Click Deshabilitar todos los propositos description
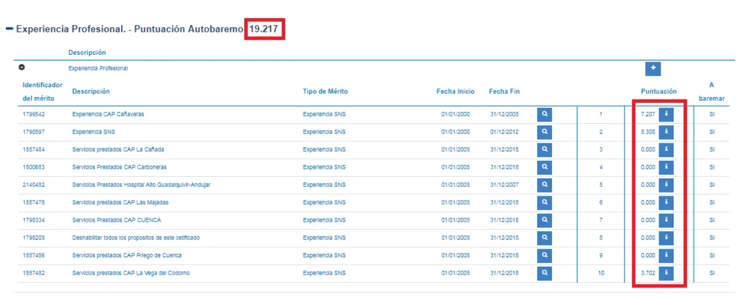The image size is (738, 299). 136,237
